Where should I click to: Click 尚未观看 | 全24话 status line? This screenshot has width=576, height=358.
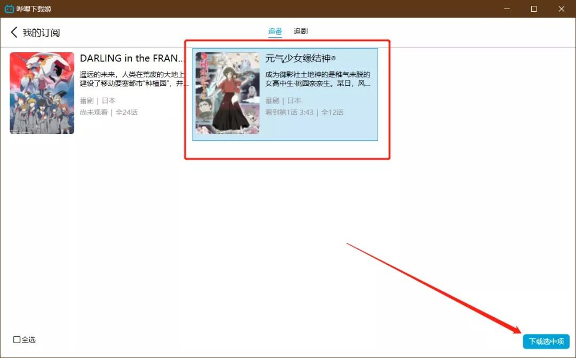point(109,113)
